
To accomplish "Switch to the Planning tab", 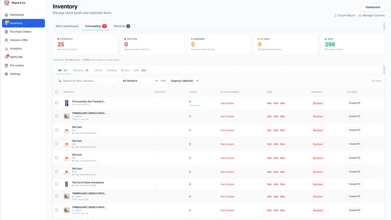I will click(122, 26).
